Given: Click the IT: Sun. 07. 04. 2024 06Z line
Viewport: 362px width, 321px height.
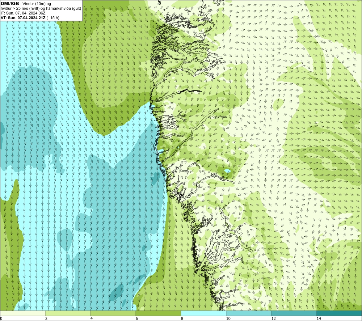Looking at the screenshot, I should point(23,13).
